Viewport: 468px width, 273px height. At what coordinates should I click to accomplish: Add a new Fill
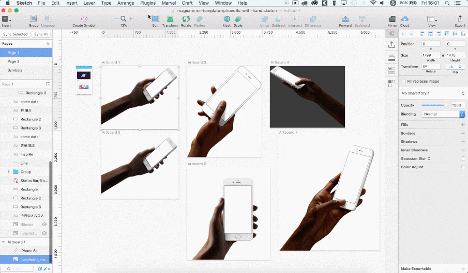click(463, 125)
